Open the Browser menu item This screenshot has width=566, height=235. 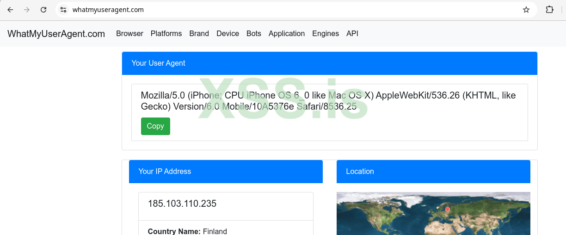pyautogui.click(x=129, y=34)
